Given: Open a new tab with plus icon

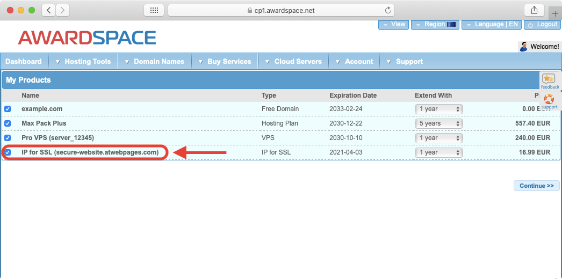Looking at the screenshot, I should (555, 13).
